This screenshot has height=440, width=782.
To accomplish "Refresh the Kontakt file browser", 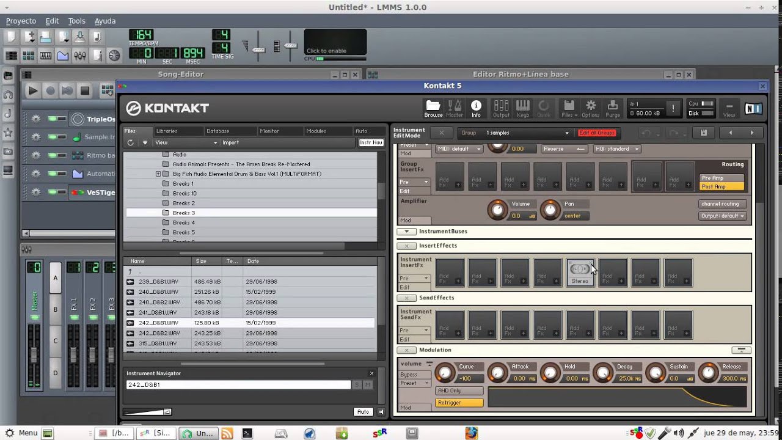I will click(130, 142).
